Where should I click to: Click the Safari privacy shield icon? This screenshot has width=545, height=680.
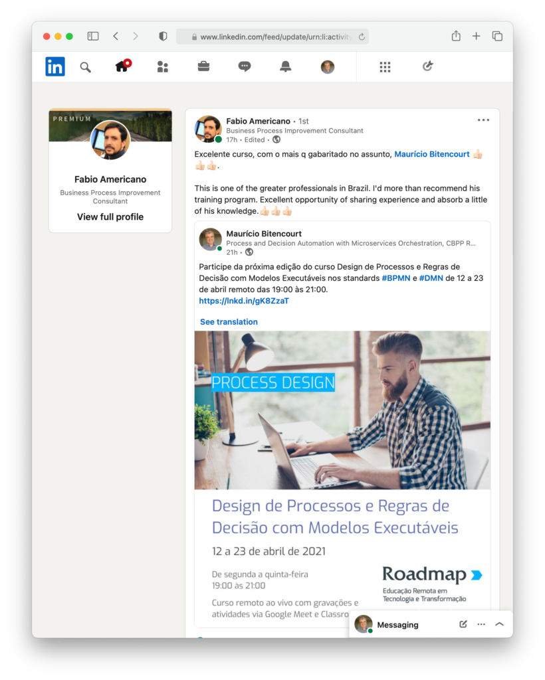[x=163, y=36]
